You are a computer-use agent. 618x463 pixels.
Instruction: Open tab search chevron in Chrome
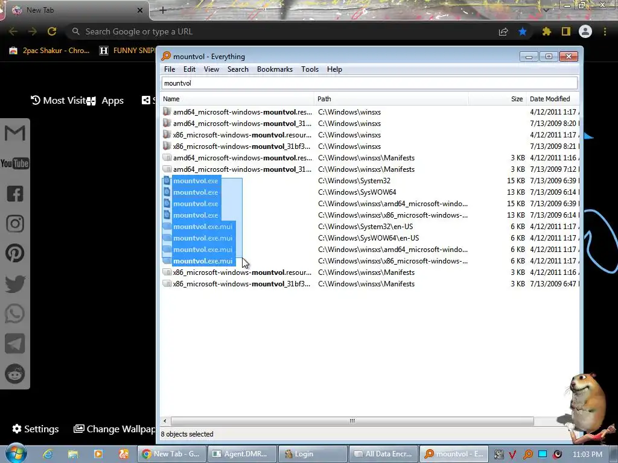(x=546, y=10)
